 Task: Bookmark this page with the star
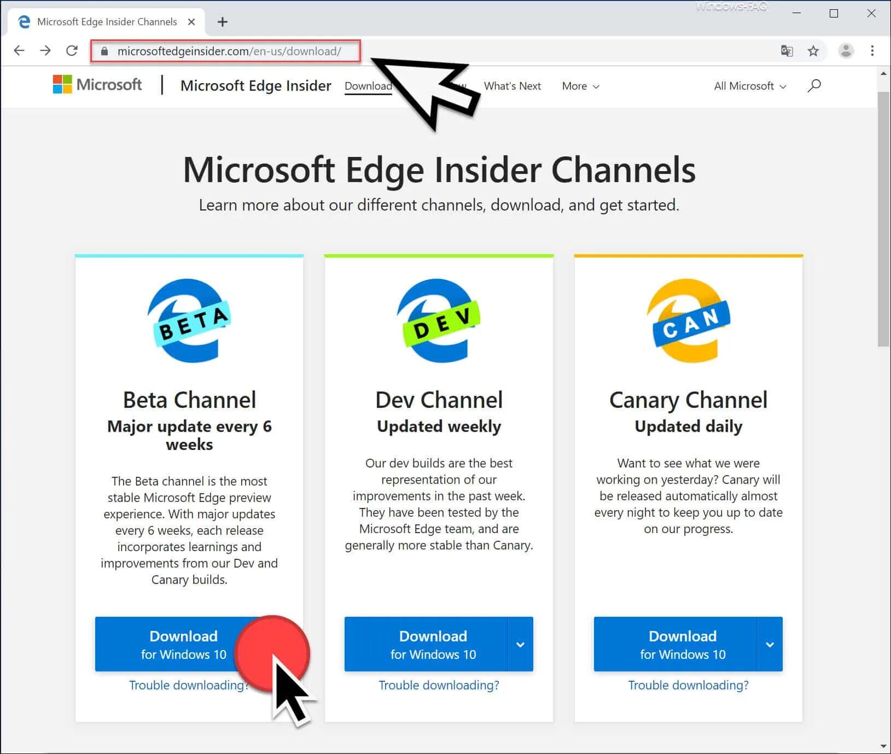coord(813,51)
